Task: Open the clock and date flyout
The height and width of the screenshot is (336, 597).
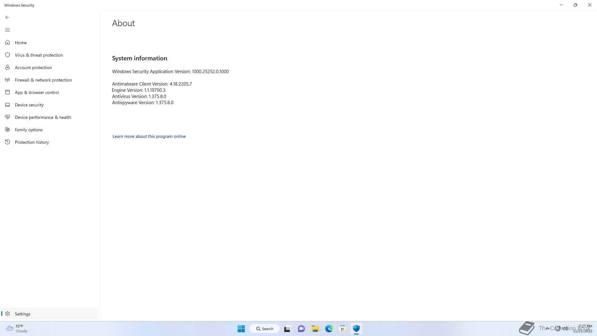Action: pyautogui.click(x=583, y=329)
